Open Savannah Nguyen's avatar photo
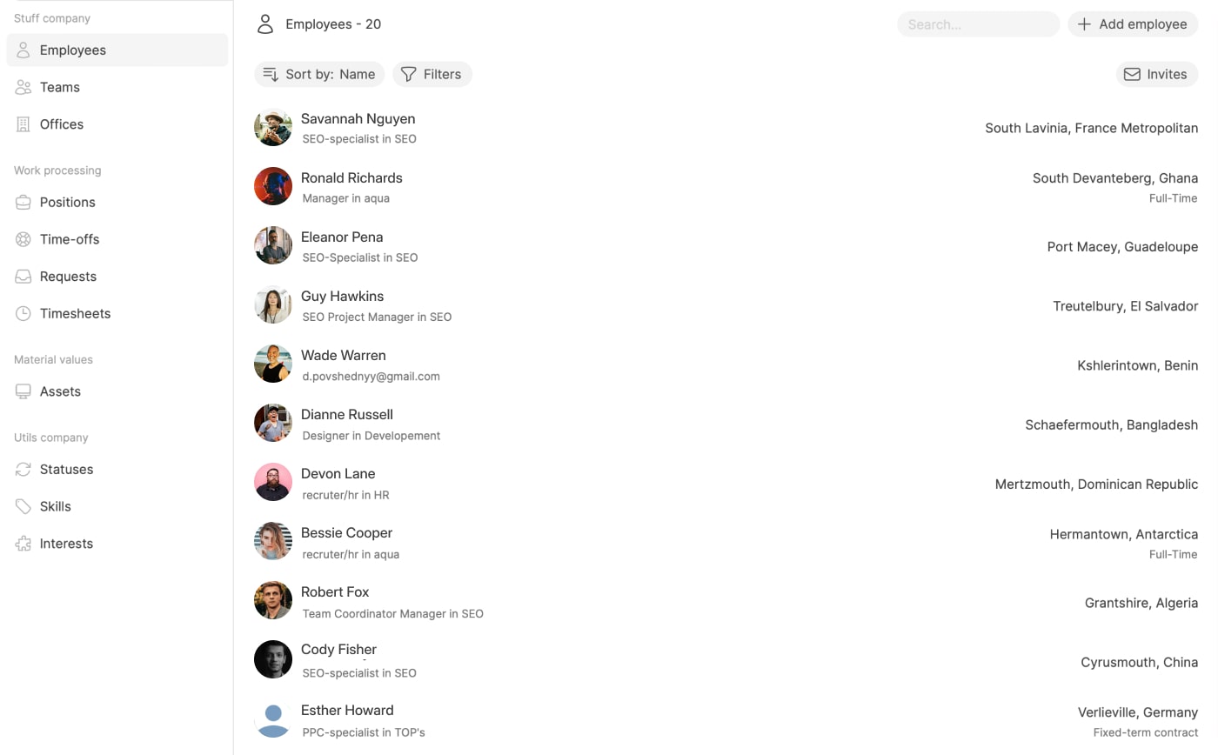This screenshot has width=1218, height=755. pos(273,127)
